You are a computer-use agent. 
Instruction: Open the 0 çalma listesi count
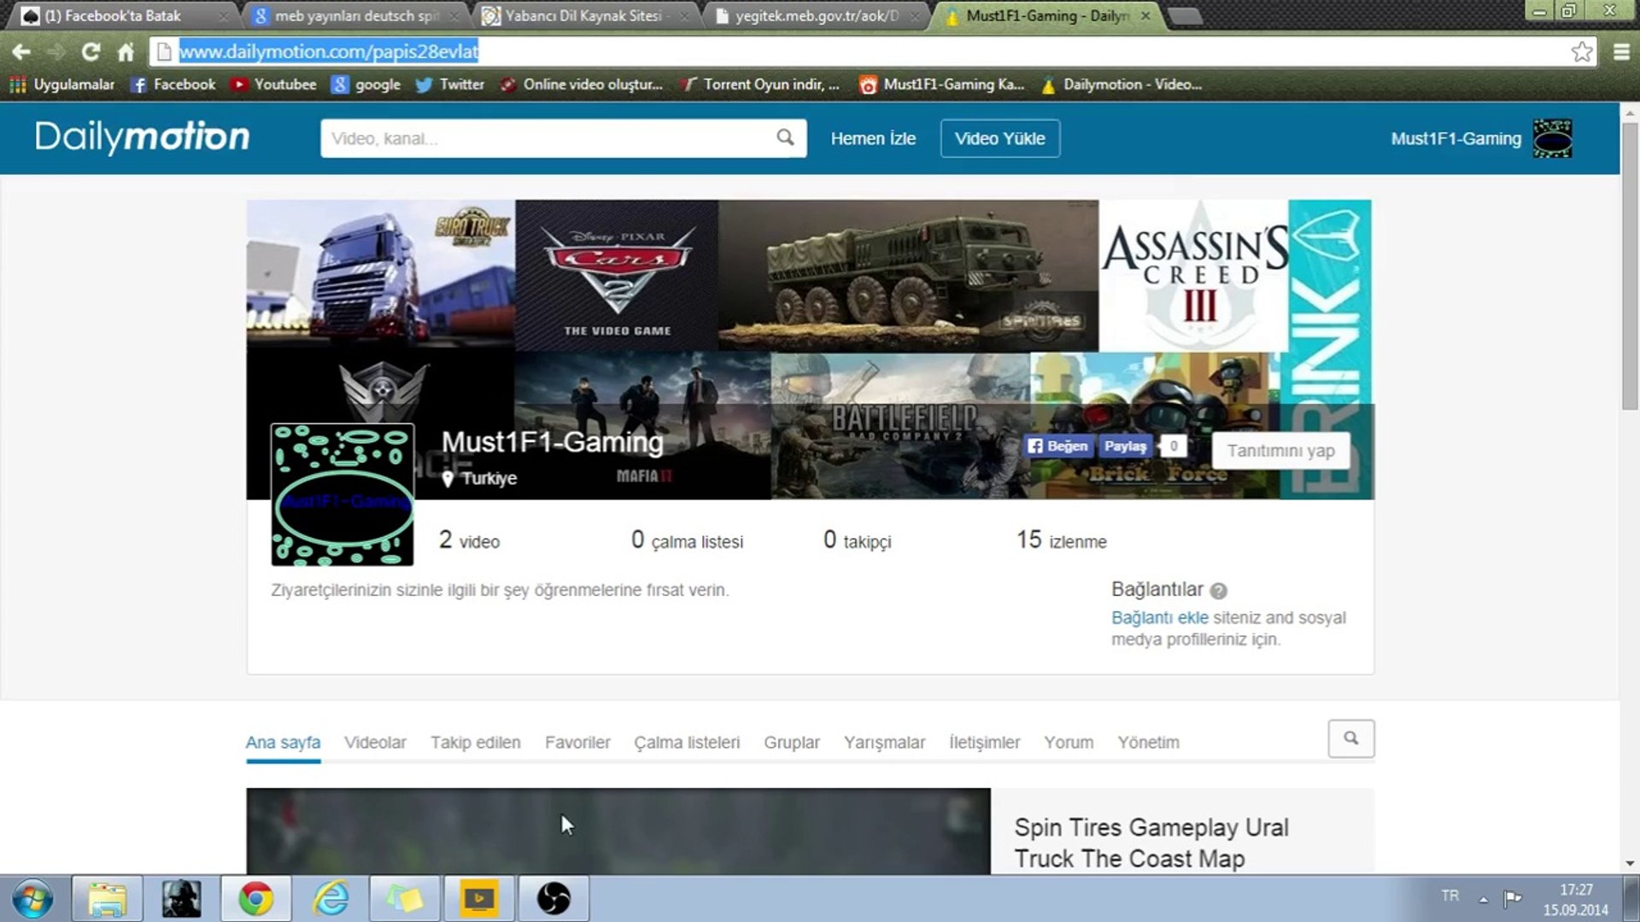point(687,540)
